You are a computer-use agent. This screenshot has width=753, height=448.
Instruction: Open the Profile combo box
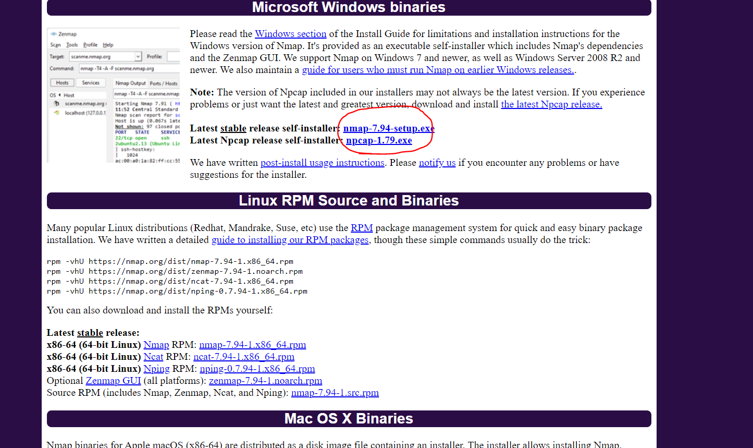tap(175, 56)
